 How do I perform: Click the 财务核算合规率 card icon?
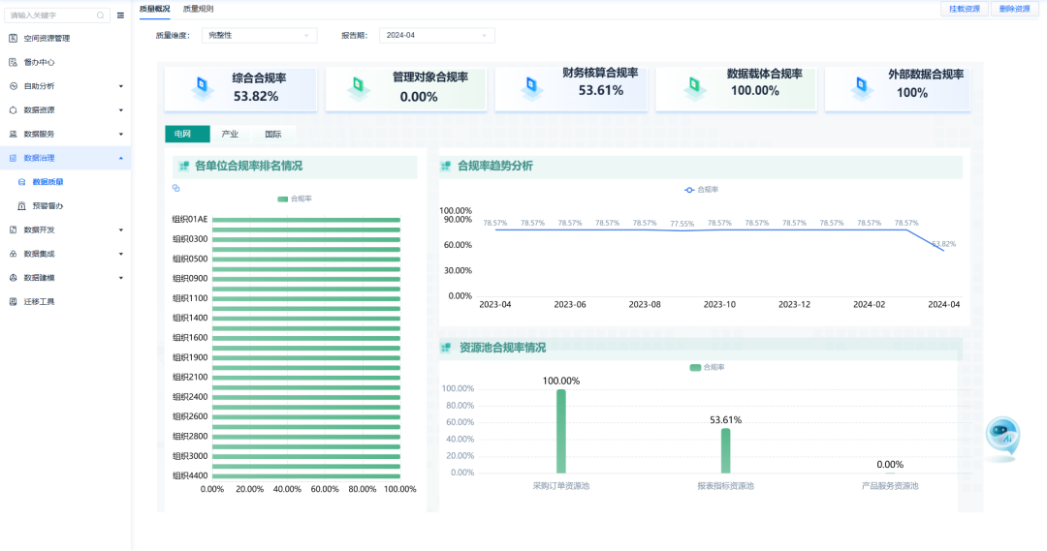[x=531, y=87]
